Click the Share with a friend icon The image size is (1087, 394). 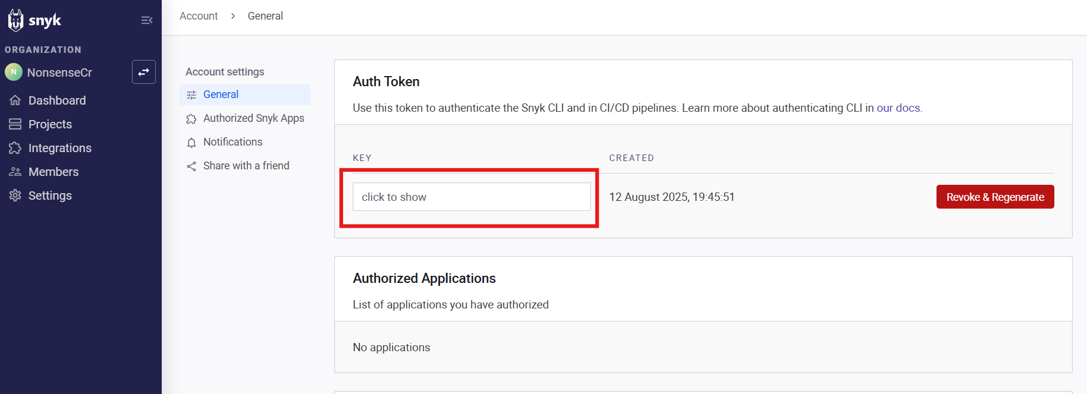191,166
